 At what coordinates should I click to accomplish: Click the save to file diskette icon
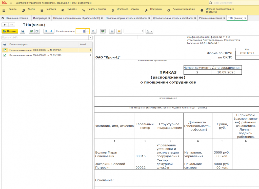[112, 31]
